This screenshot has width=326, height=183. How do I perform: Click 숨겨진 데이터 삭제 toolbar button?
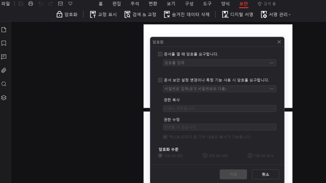(x=187, y=15)
